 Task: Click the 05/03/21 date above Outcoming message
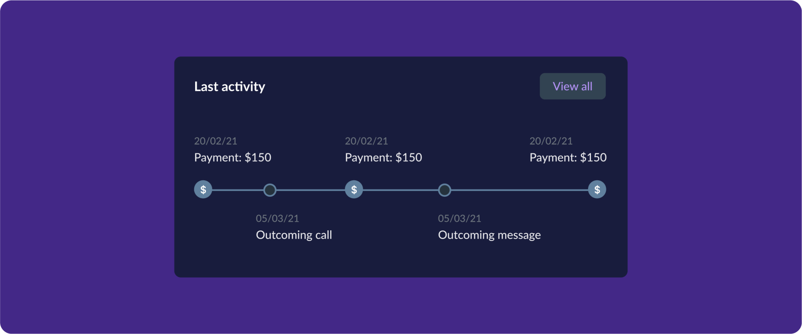pos(460,219)
